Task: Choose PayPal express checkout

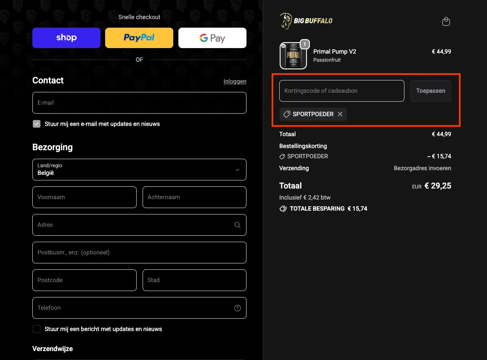Action: coord(139,38)
